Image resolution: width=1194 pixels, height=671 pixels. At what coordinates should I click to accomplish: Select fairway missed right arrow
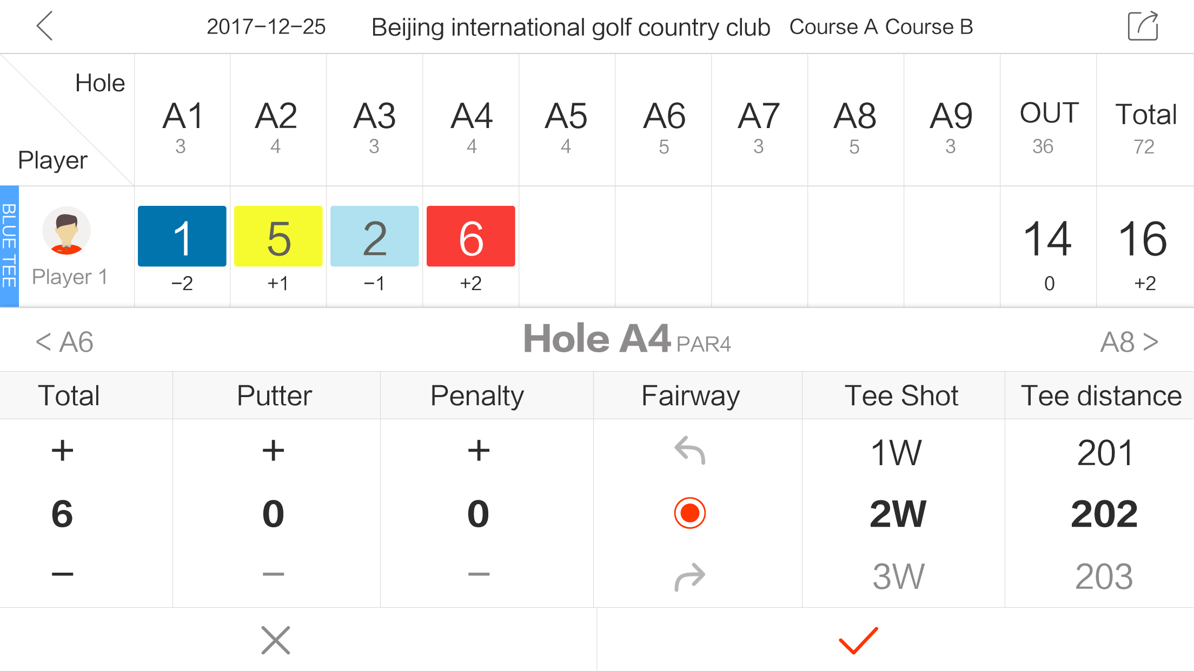point(690,576)
